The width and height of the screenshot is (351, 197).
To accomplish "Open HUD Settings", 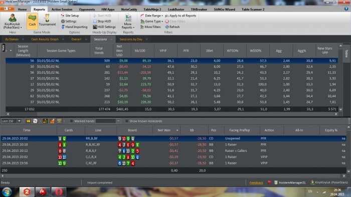I will click(x=104, y=27).
